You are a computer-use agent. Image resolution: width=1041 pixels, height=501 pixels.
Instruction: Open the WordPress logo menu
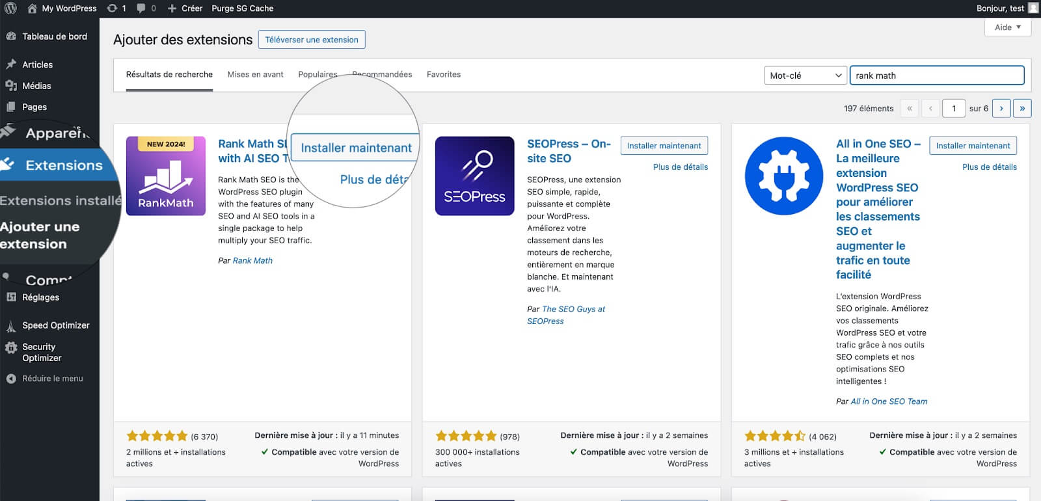10,8
